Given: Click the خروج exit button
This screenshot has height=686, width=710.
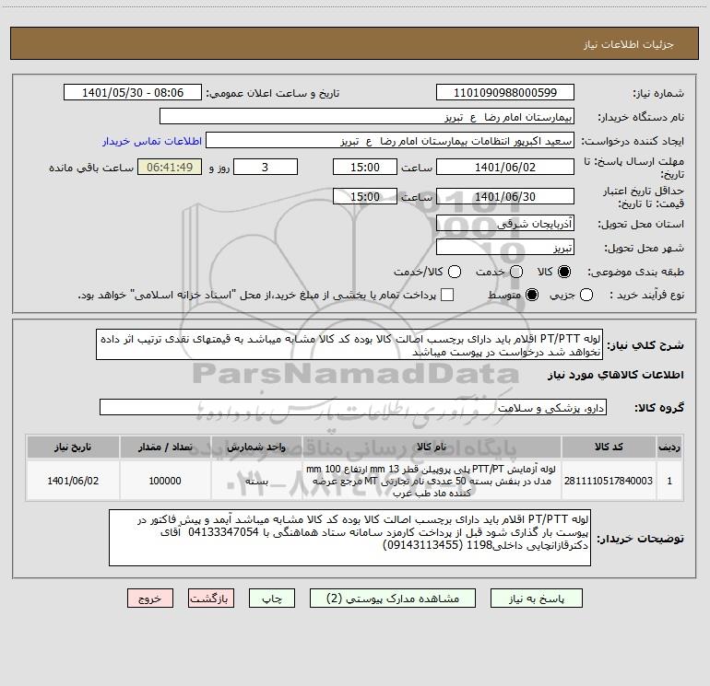Looking at the screenshot, I should 150,599.
